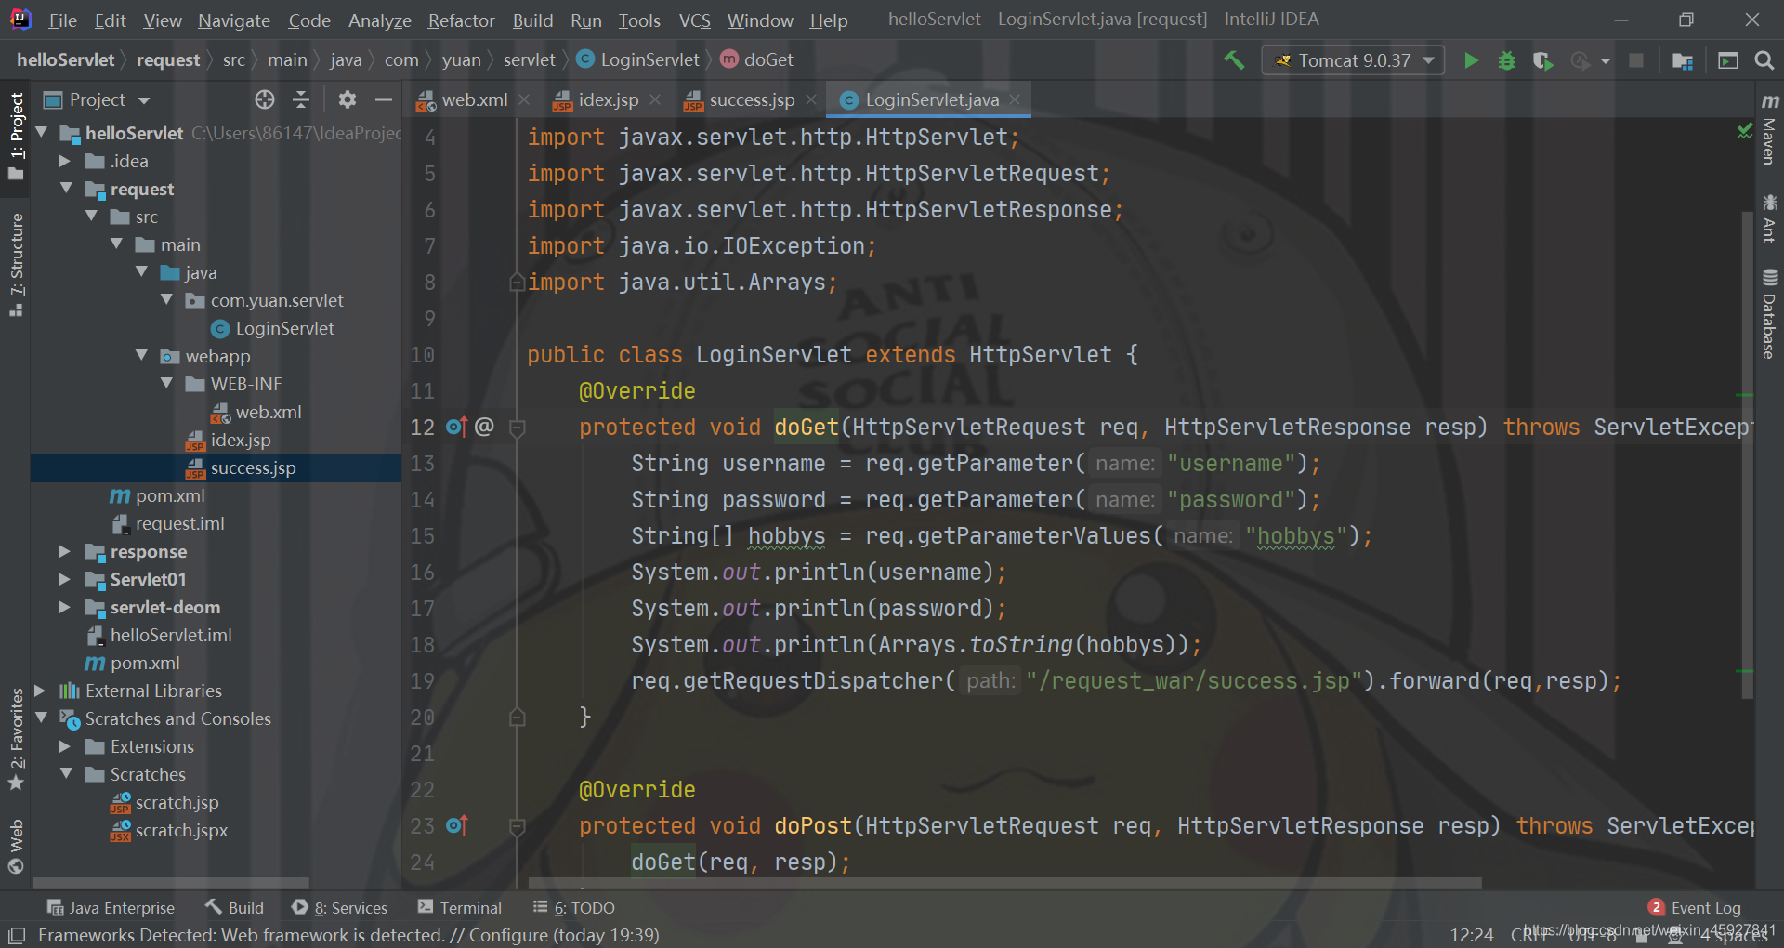Collapse all nodes in the Project panel
The width and height of the screenshot is (1784, 948).
(x=301, y=99)
